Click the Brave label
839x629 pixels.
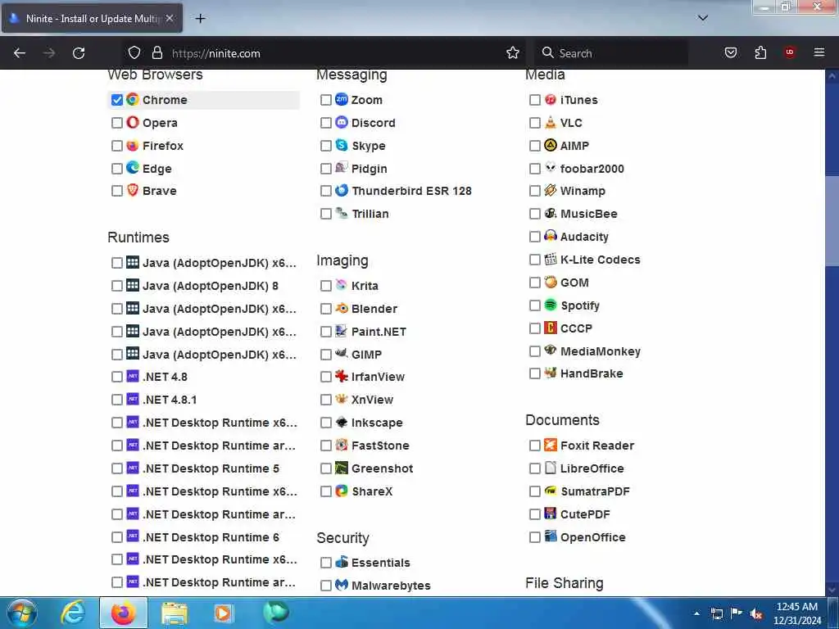click(160, 191)
